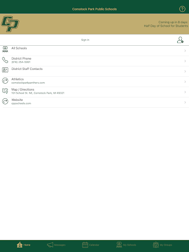Switch to the Messages tab label
189x252 pixels.
(60, 245)
